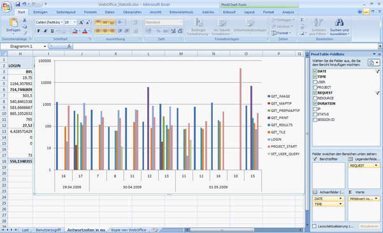This screenshot has width=383, height=233.
Task: Open the Entwurf PivotChart tab
Action: pos(229,12)
